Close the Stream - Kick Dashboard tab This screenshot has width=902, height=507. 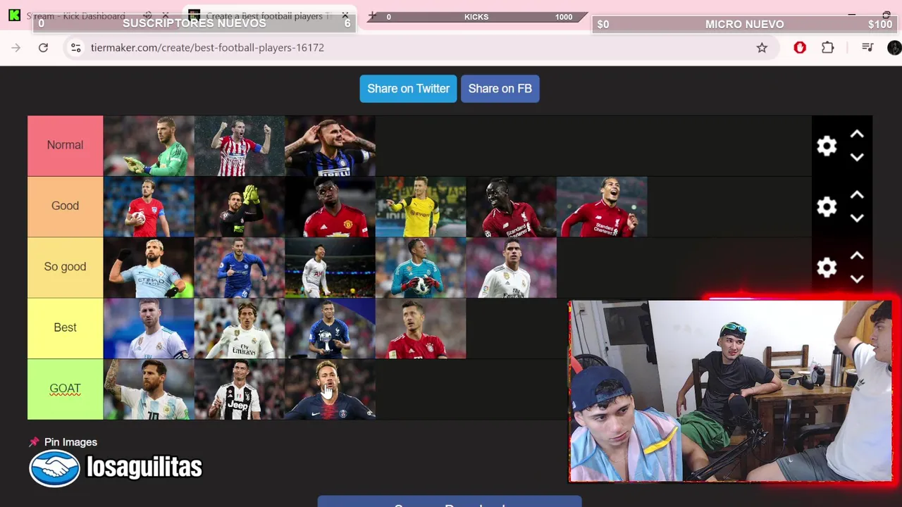click(166, 15)
